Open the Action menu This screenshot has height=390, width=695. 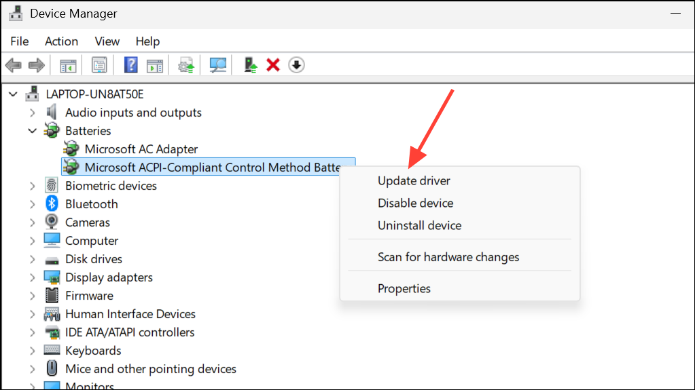click(61, 41)
